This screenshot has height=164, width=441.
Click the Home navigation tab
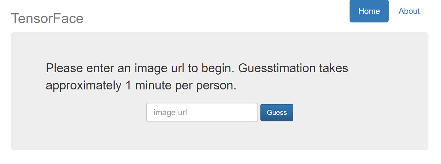(x=369, y=11)
